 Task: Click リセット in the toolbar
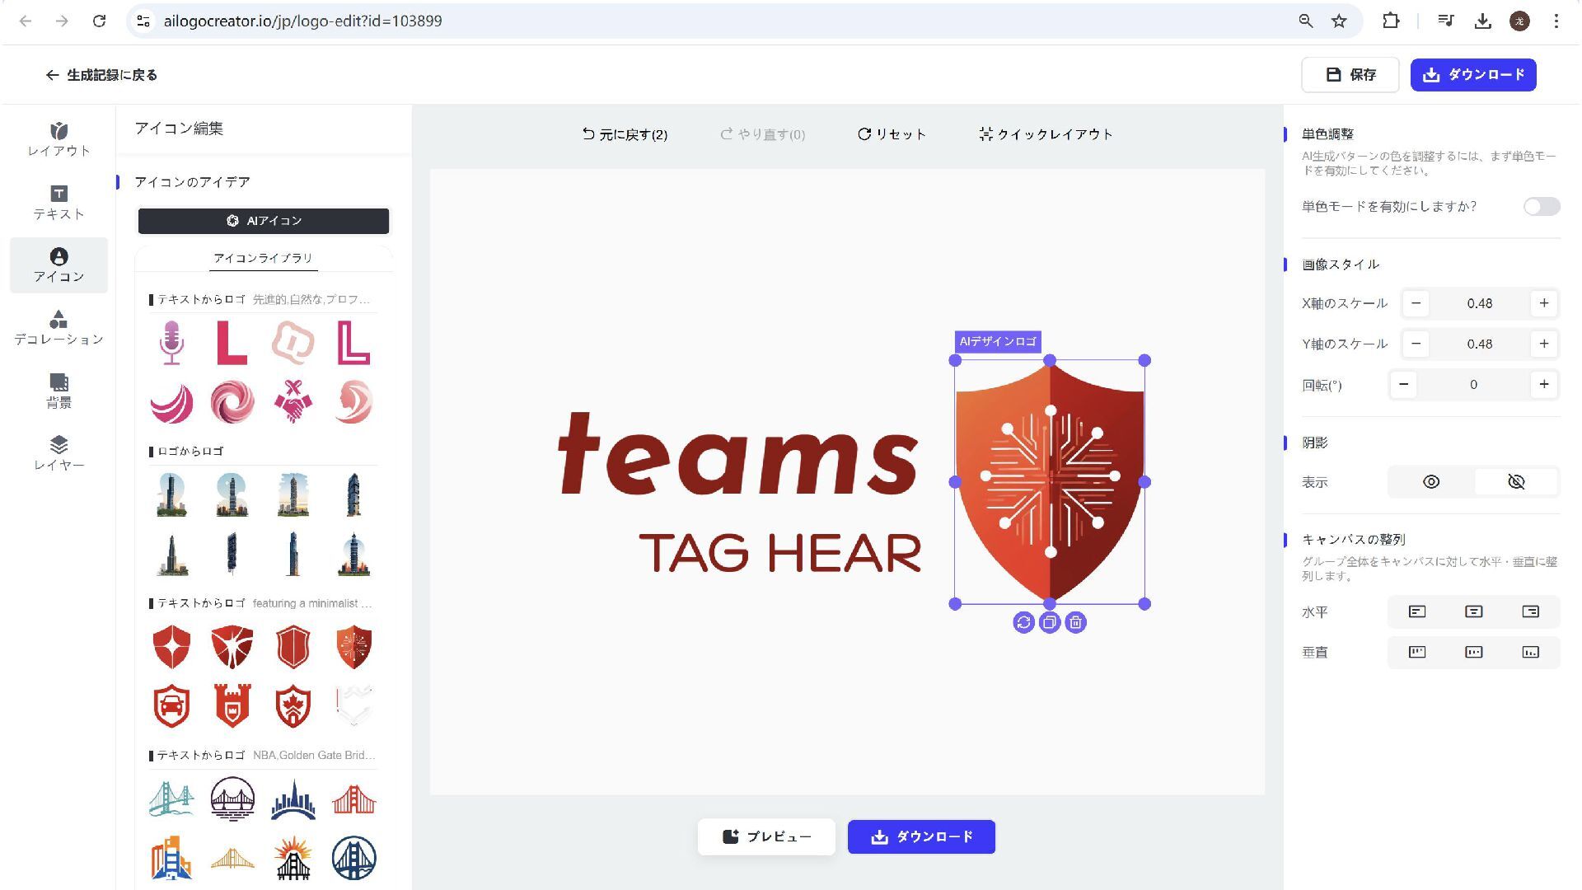point(892,134)
